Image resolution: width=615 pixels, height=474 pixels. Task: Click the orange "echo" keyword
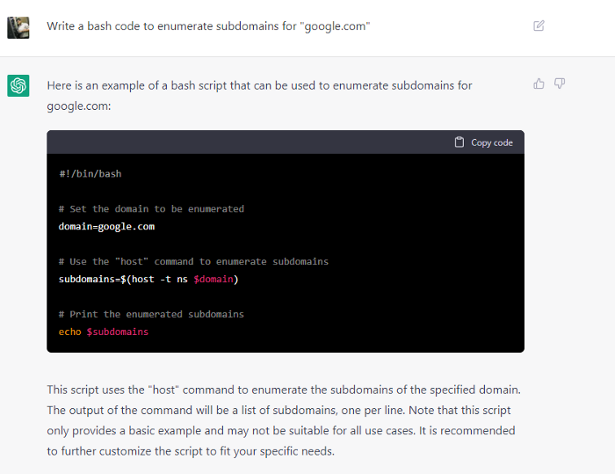pyautogui.click(x=69, y=332)
